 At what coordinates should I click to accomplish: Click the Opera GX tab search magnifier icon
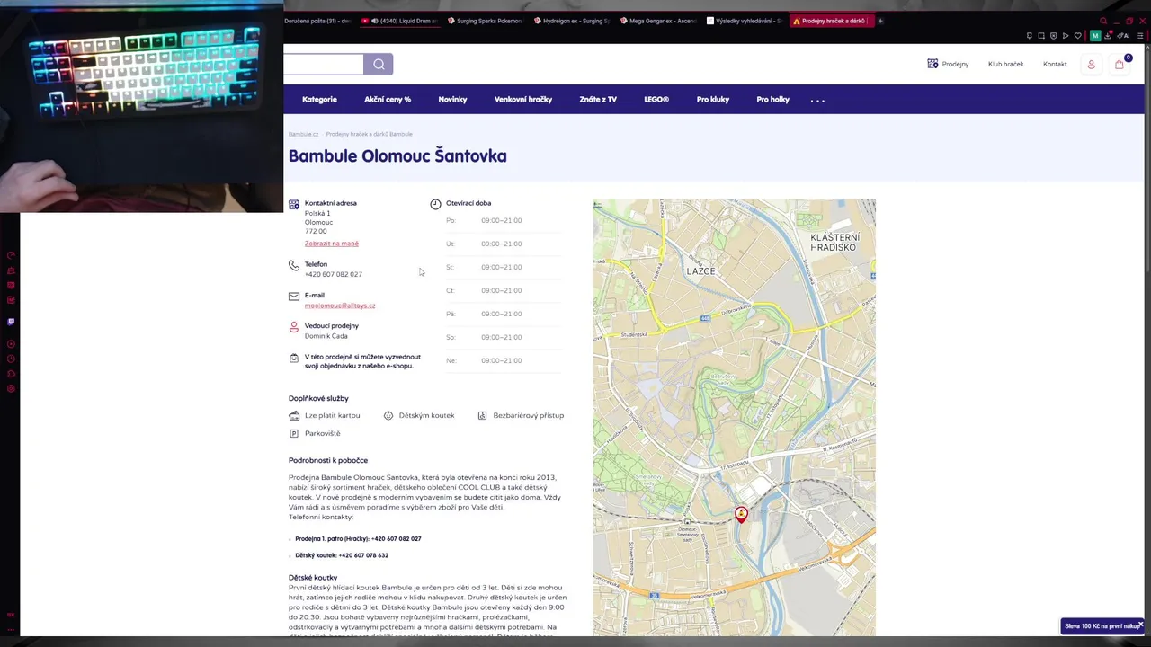pyautogui.click(x=1103, y=21)
